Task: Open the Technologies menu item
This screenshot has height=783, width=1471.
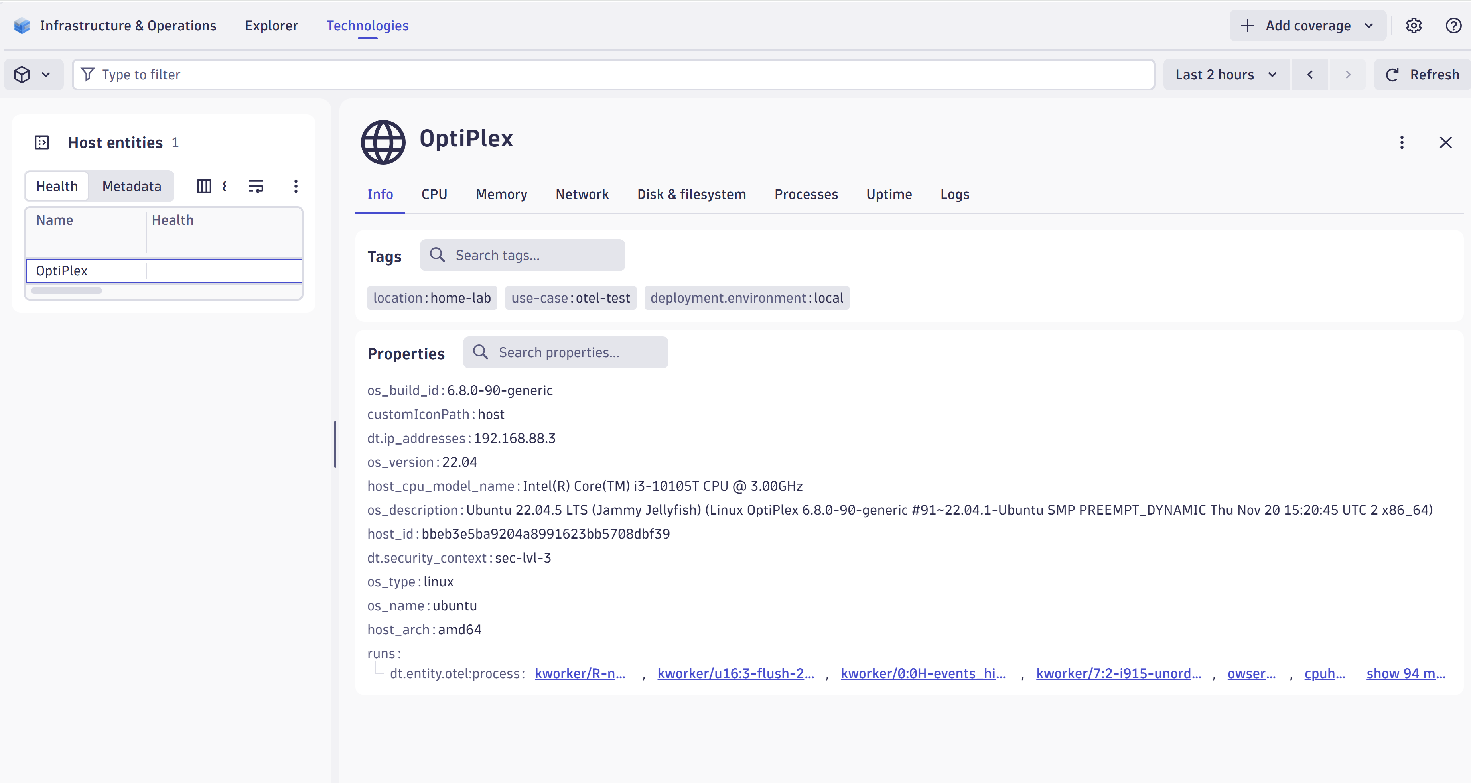Action: tap(367, 25)
